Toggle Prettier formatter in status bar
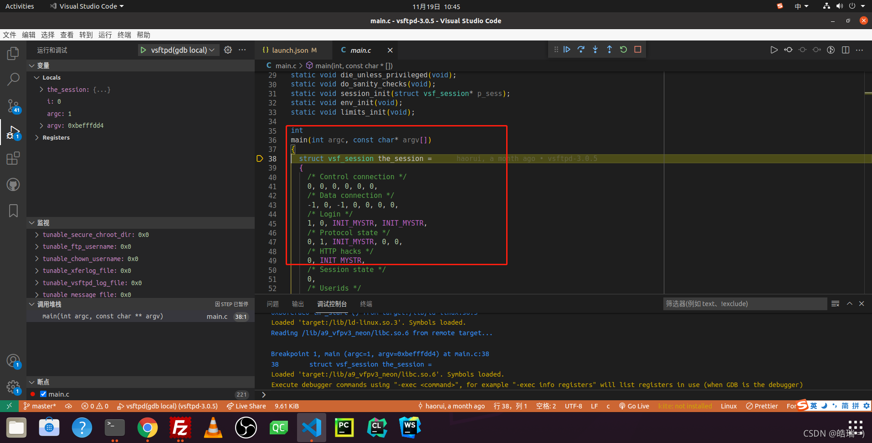 (x=762, y=406)
